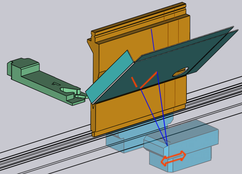Click the V-notch at the die's left end
The height and width of the screenshot is (174, 242).
click(x=93, y=106)
